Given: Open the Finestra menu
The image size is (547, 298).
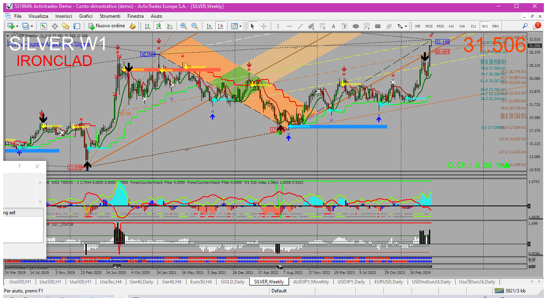Looking at the screenshot, I should pyautogui.click(x=135, y=16).
